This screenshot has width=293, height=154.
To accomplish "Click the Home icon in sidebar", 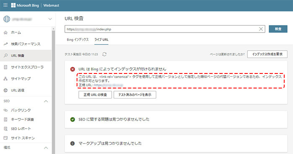I will coord(5,33).
